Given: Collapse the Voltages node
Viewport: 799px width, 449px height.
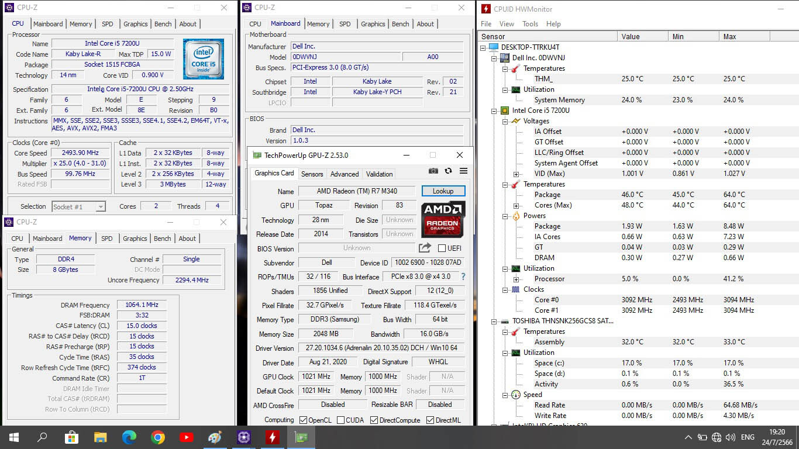Looking at the screenshot, I should [505, 121].
